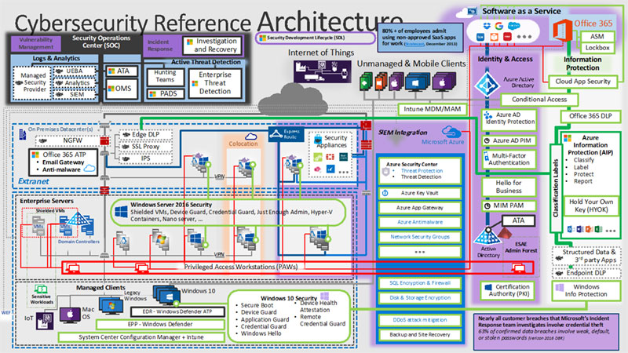
Task: Click the Active Directory pyramid icon
Action: [x=487, y=235]
